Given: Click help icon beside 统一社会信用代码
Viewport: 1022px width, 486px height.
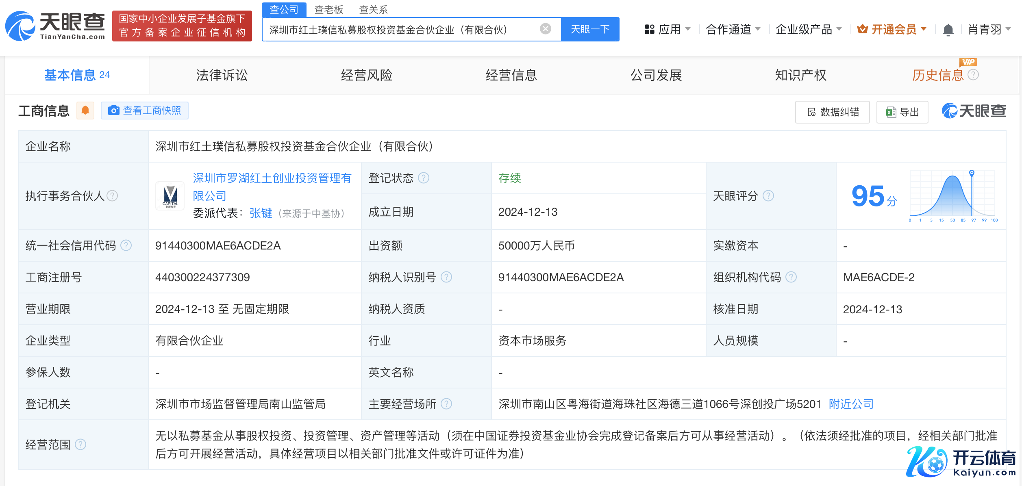Looking at the screenshot, I should [x=126, y=245].
